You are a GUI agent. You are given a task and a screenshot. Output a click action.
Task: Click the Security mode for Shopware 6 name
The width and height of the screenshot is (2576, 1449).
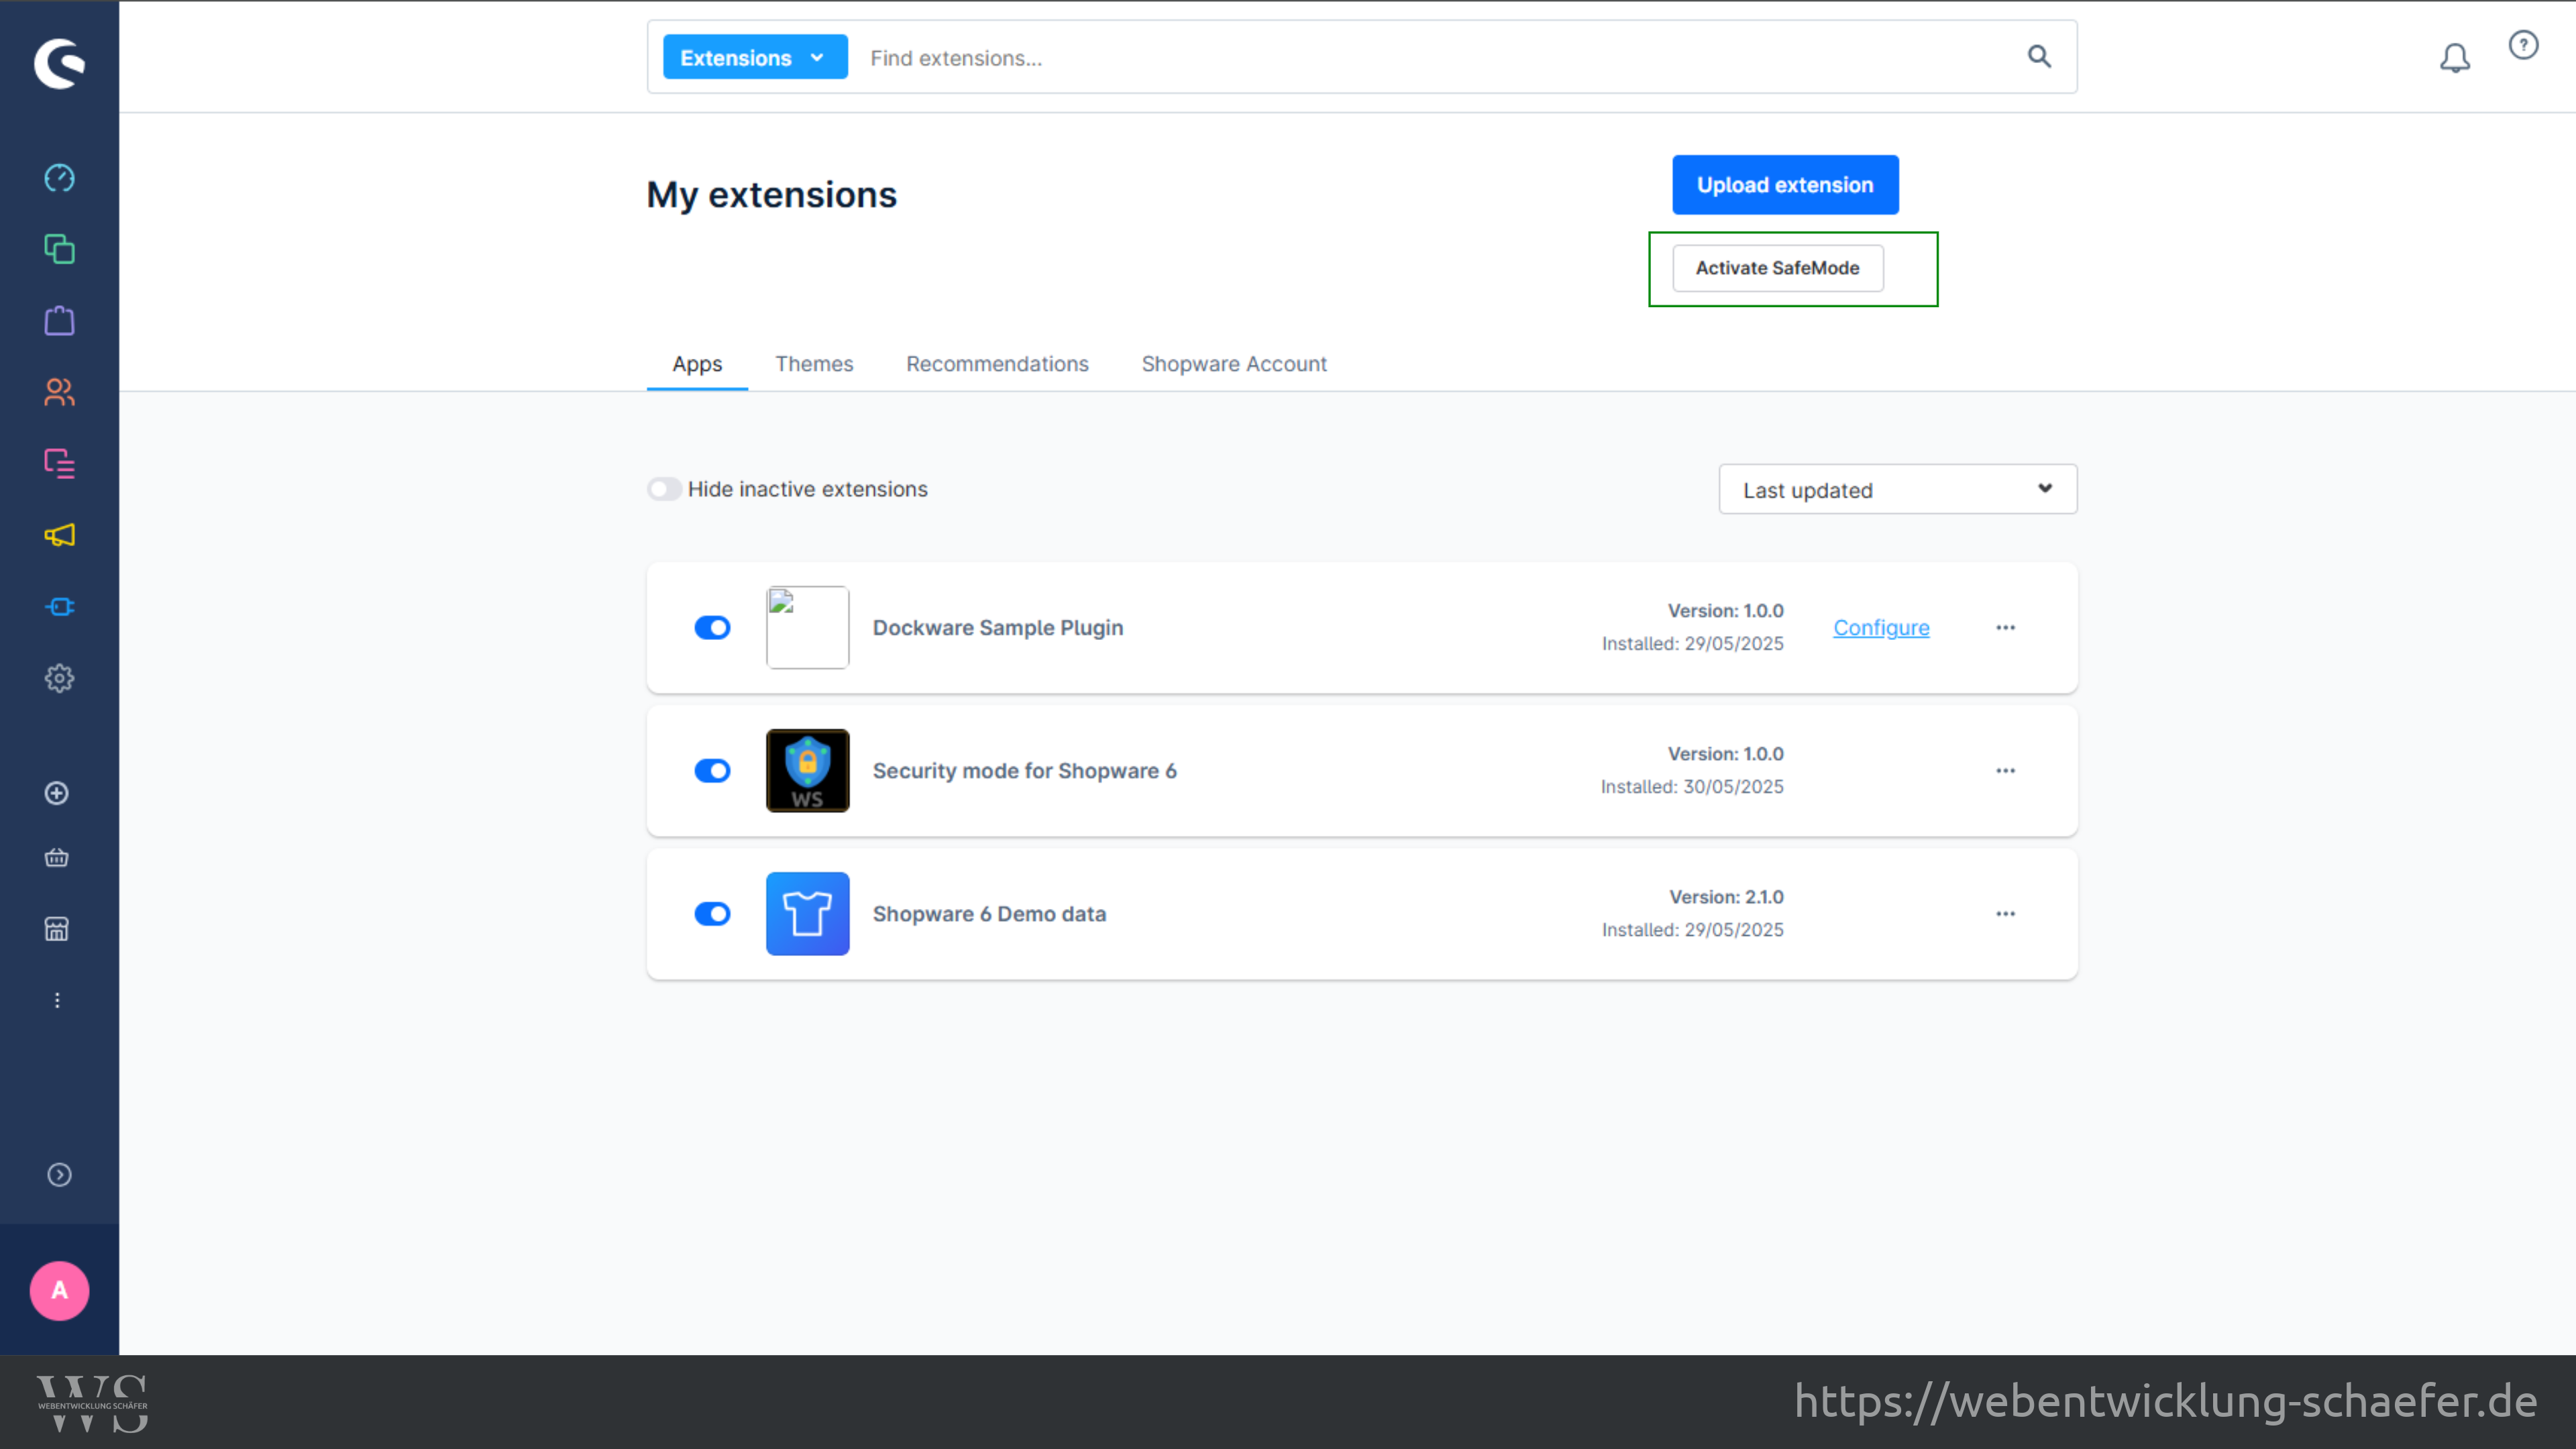coord(1025,771)
